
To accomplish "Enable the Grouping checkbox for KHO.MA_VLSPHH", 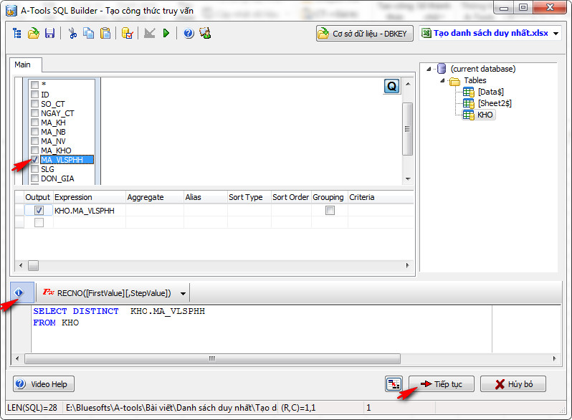I will pyautogui.click(x=330, y=211).
